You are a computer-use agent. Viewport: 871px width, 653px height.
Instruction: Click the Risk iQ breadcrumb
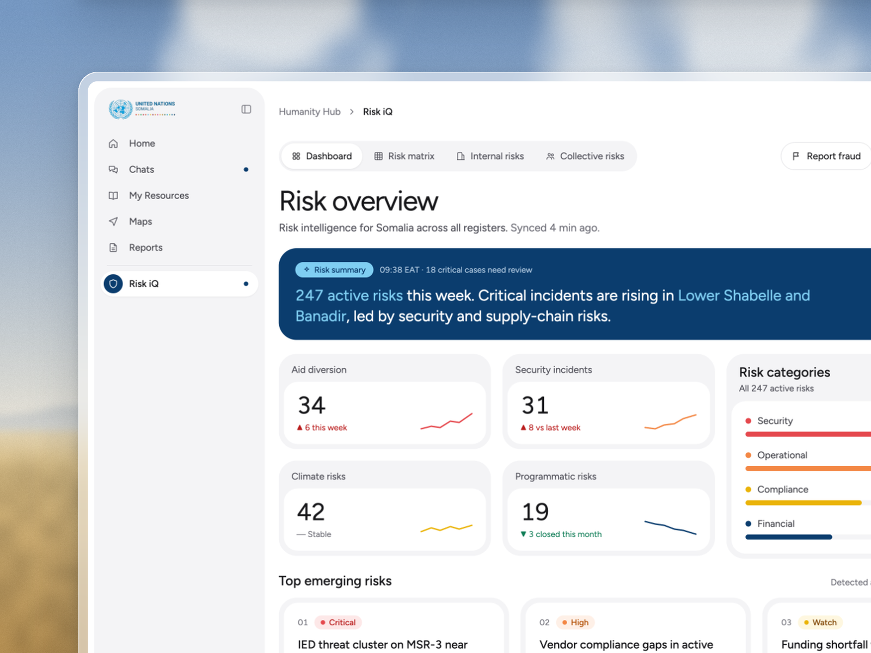coord(378,112)
